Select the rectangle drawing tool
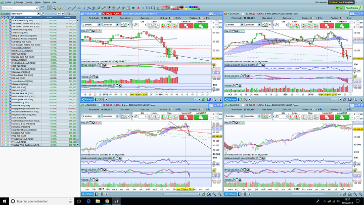Screen dimensions: 364x205 153,8
